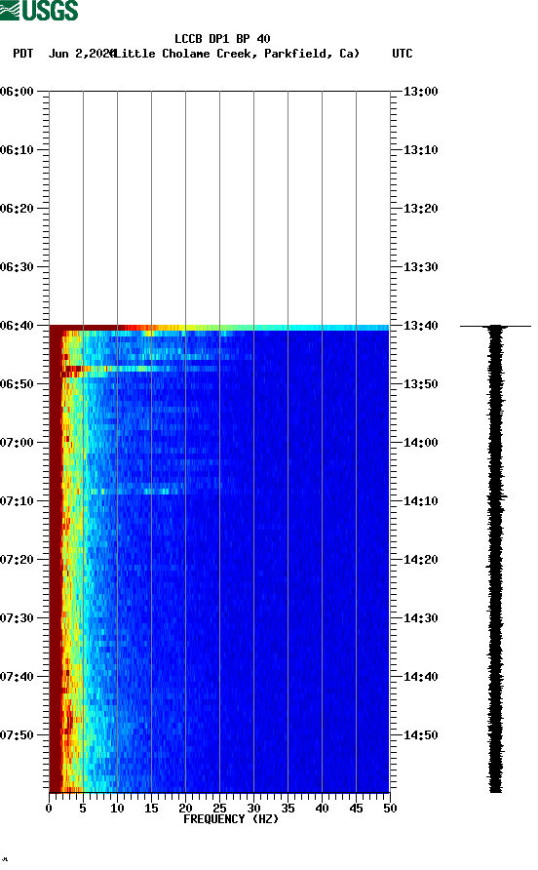
Task: Click the '30' frequency axis tick label
Action: (x=253, y=809)
